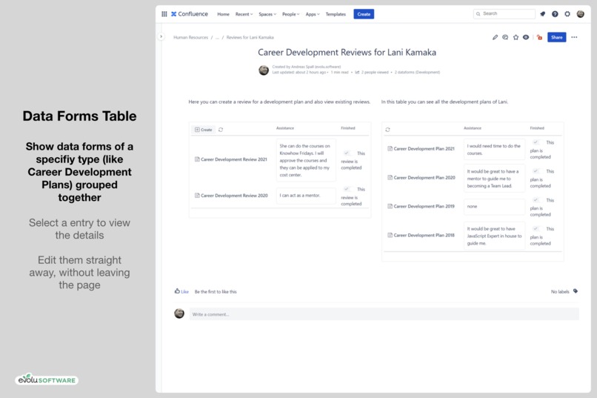597x398 pixels.
Task: Click the Like thumbs-up icon
Action: [x=177, y=291]
